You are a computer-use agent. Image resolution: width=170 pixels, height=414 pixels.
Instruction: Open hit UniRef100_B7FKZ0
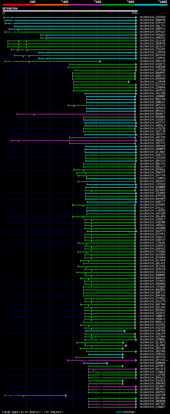(x=152, y=32)
